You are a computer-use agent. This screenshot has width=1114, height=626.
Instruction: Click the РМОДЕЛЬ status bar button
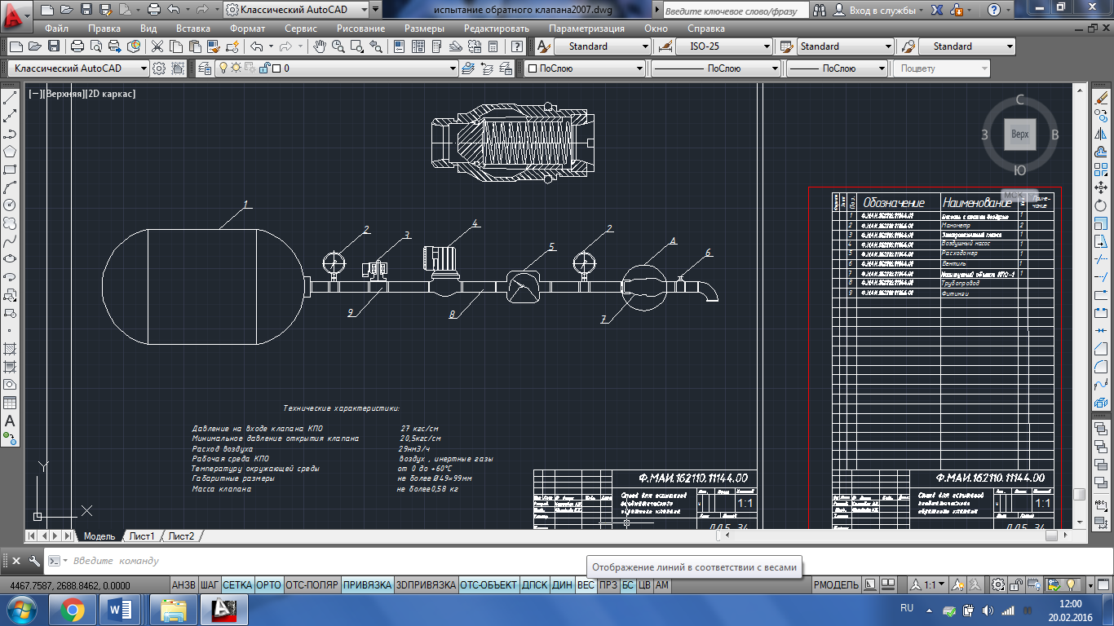[x=836, y=585]
